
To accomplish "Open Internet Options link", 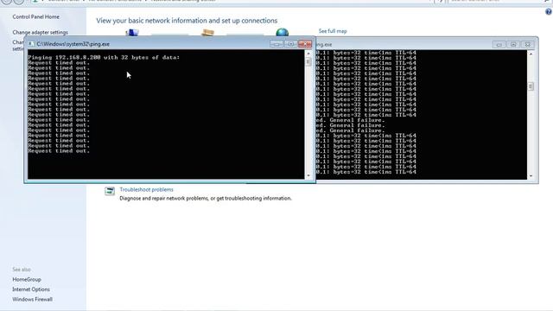I will (31, 289).
